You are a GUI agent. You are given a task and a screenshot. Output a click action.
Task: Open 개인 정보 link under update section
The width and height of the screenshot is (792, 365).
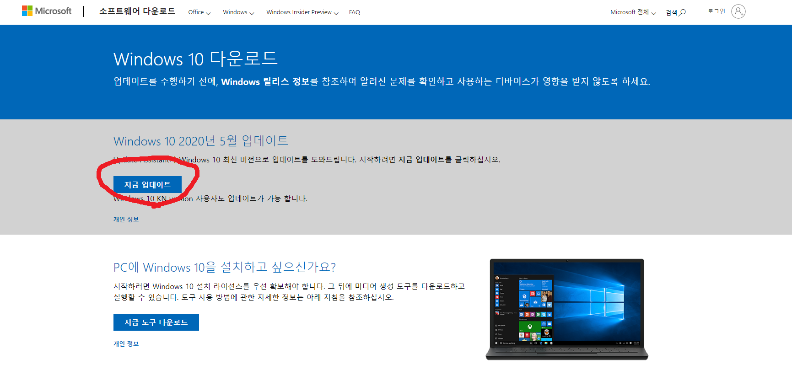126,220
